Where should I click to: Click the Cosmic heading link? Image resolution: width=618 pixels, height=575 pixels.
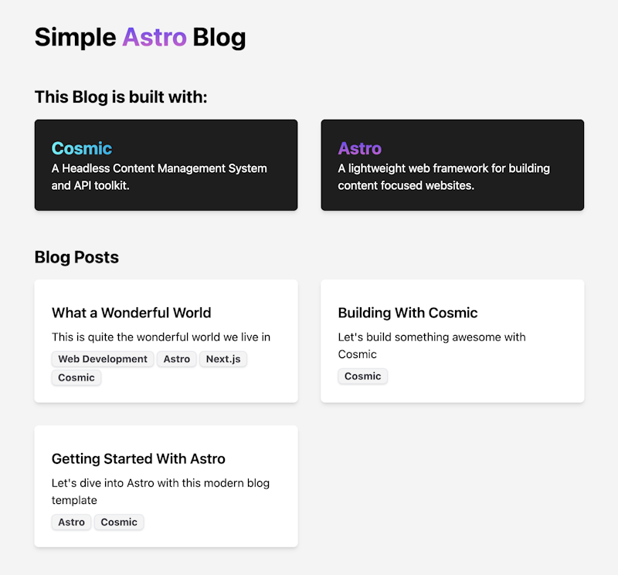(81, 148)
